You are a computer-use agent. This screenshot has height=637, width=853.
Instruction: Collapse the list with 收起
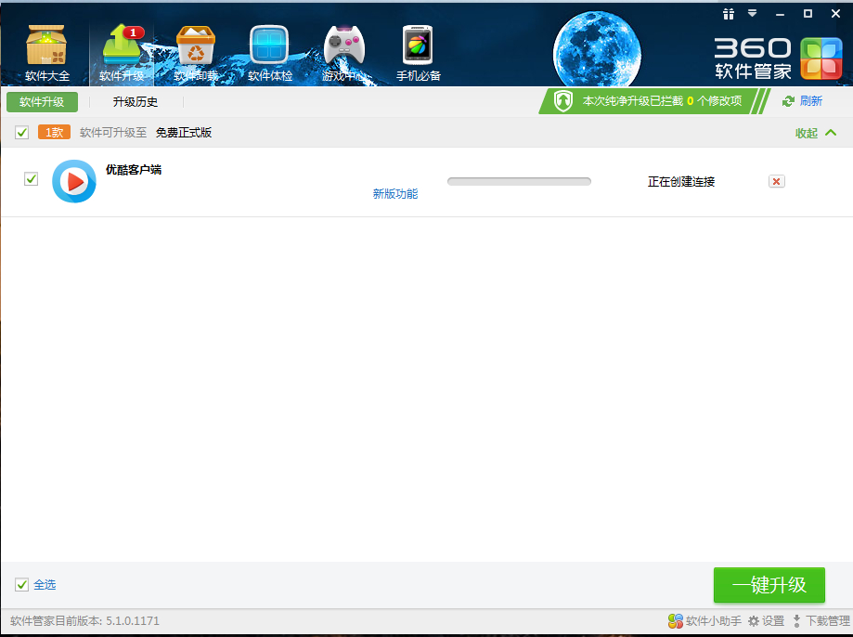pos(816,133)
